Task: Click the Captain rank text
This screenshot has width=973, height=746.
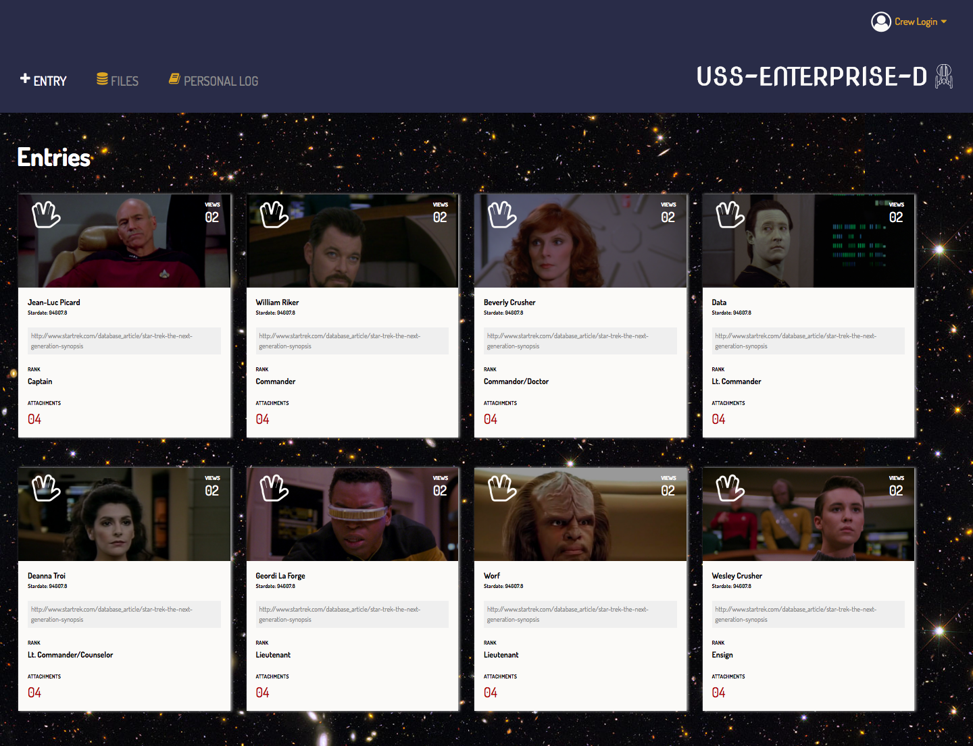Action: [40, 381]
